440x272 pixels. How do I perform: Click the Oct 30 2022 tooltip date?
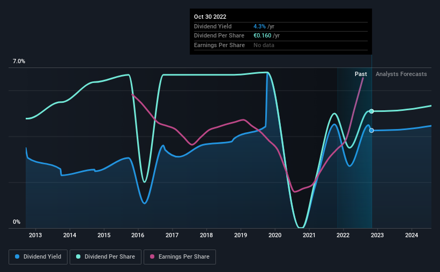coord(210,17)
